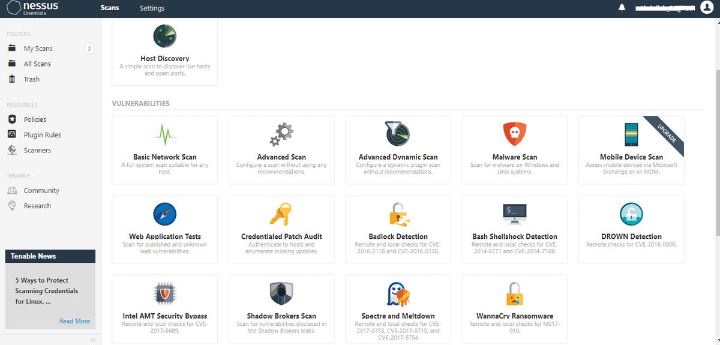The image size is (720, 345).
Task: Click the Badlock Detection title text
Action: click(x=398, y=236)
